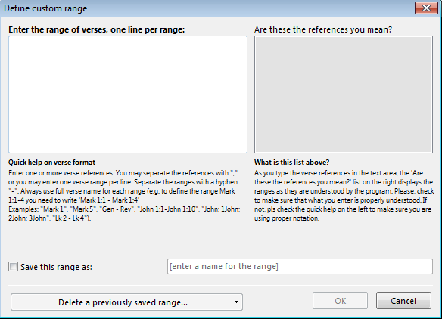Click 'Are these the references you mean?' label
Screen dimensions: 442x319
[x=323, y=29]
